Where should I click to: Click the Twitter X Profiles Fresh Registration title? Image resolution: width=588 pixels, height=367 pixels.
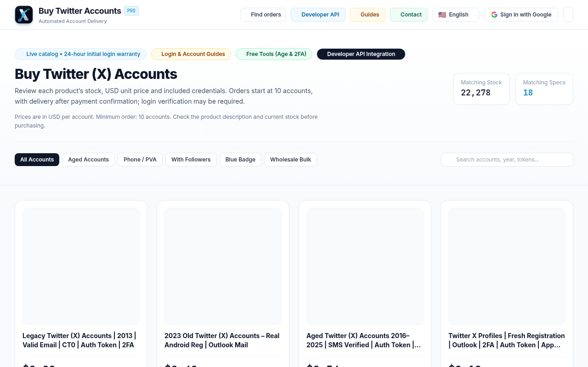pyautogui.click(x=507, y=340)
